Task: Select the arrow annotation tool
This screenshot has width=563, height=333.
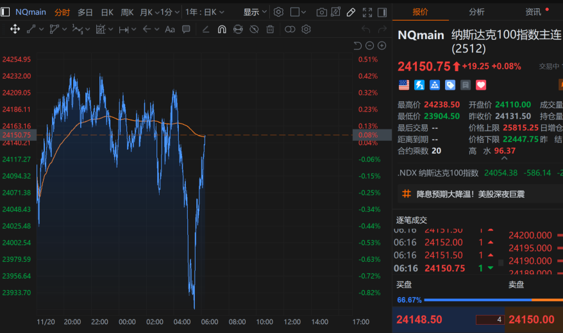Action: (x=146, y=29)
